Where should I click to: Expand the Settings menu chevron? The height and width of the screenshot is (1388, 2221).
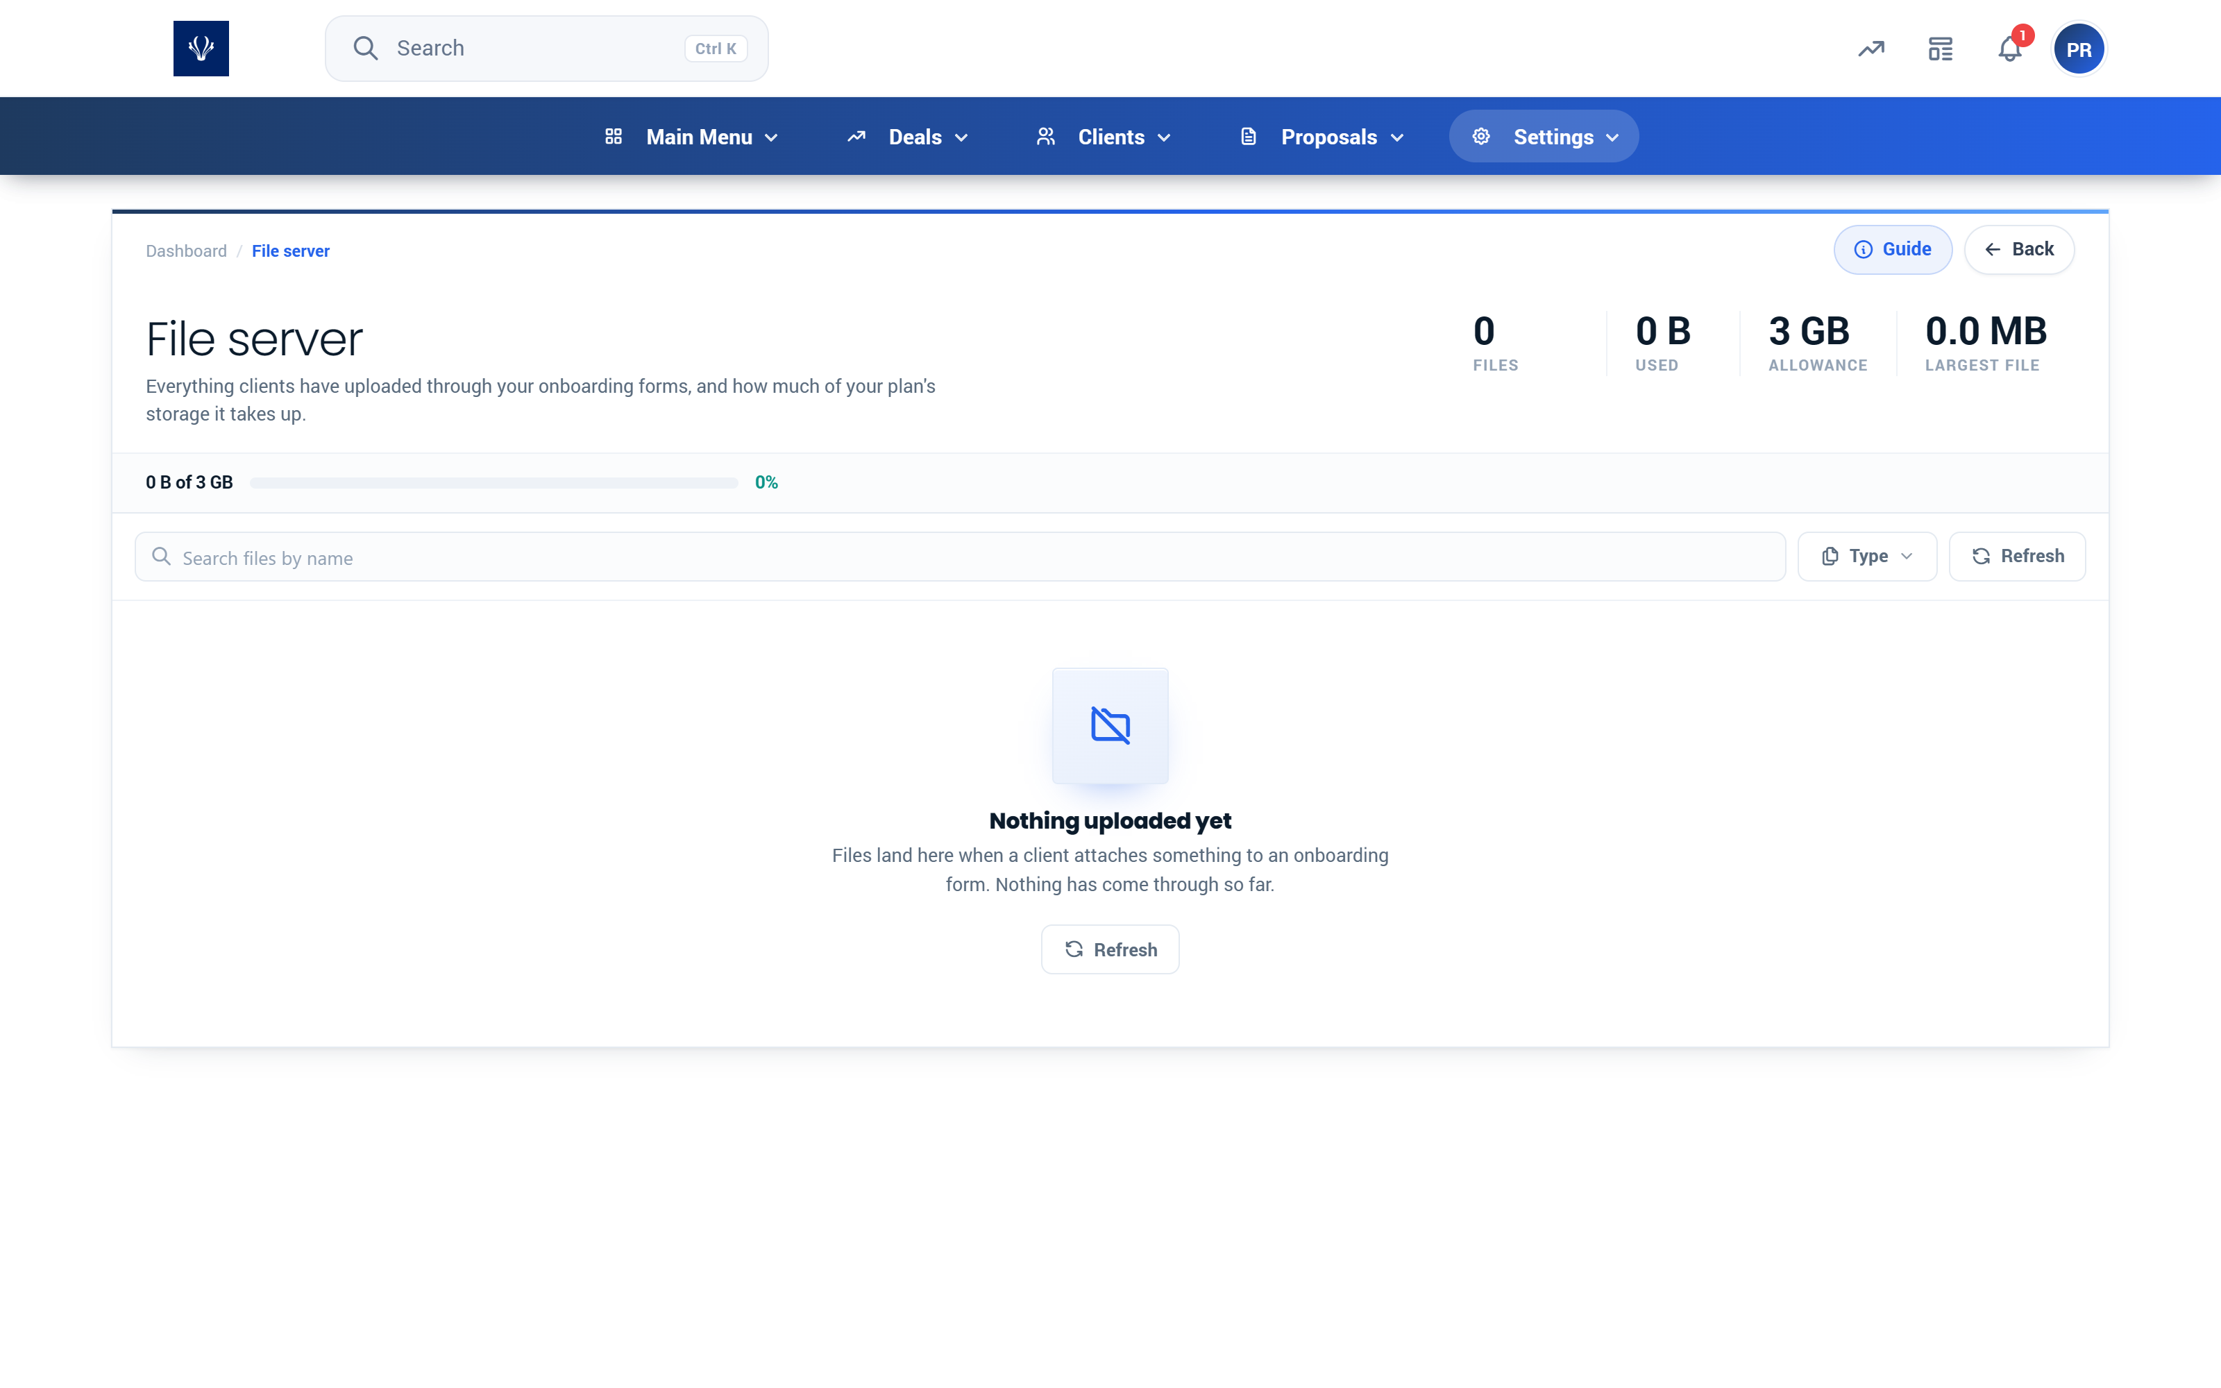pos(1612,137)
